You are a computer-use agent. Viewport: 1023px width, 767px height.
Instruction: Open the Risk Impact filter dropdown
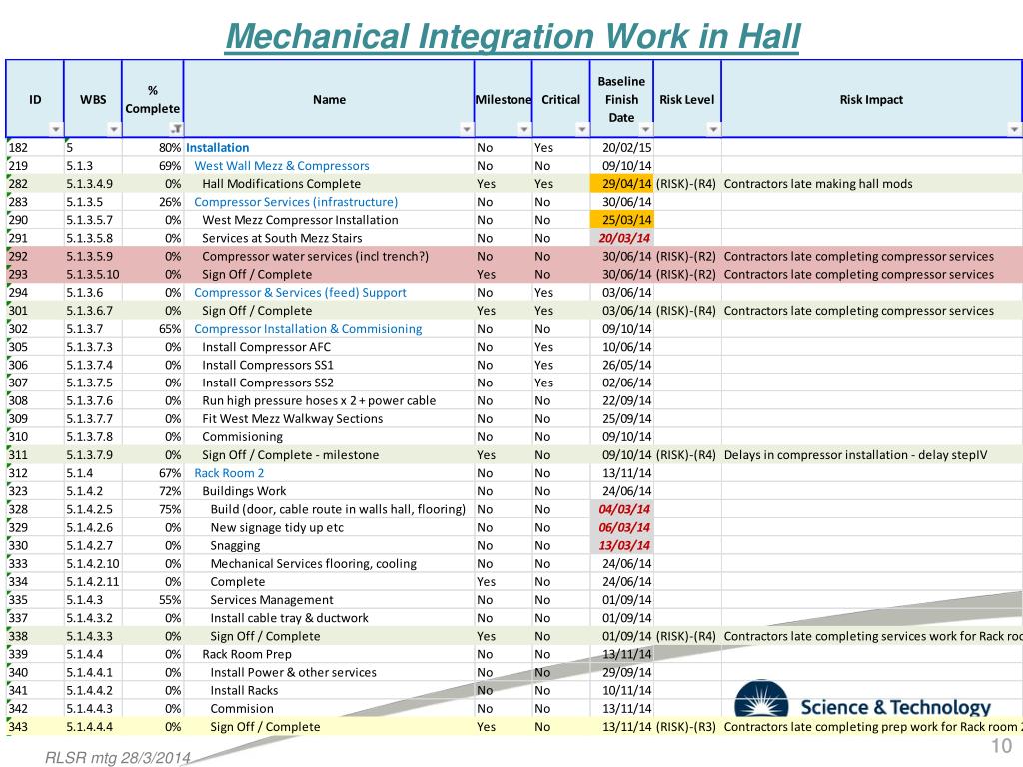(1014, 129)
